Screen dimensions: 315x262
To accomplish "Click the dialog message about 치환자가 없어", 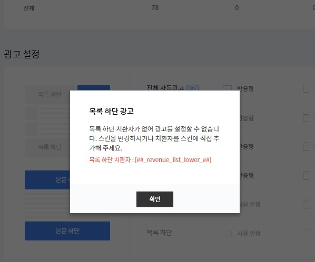I will pyautogui.click(x=154, y=138).
